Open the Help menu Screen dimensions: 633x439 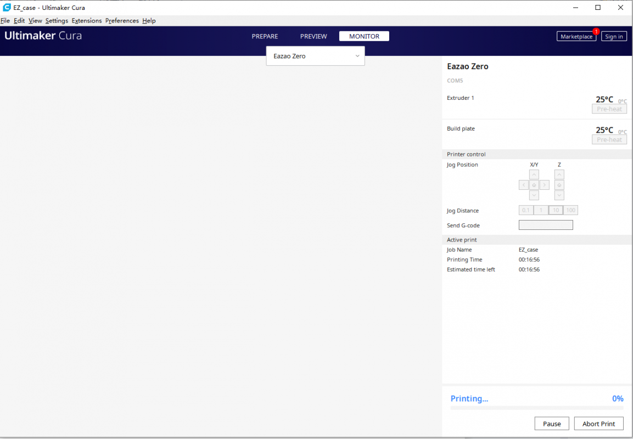coord(149,21)
